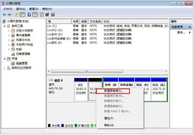Click the 磁盘管理 tree icon

tap(13, 63)
